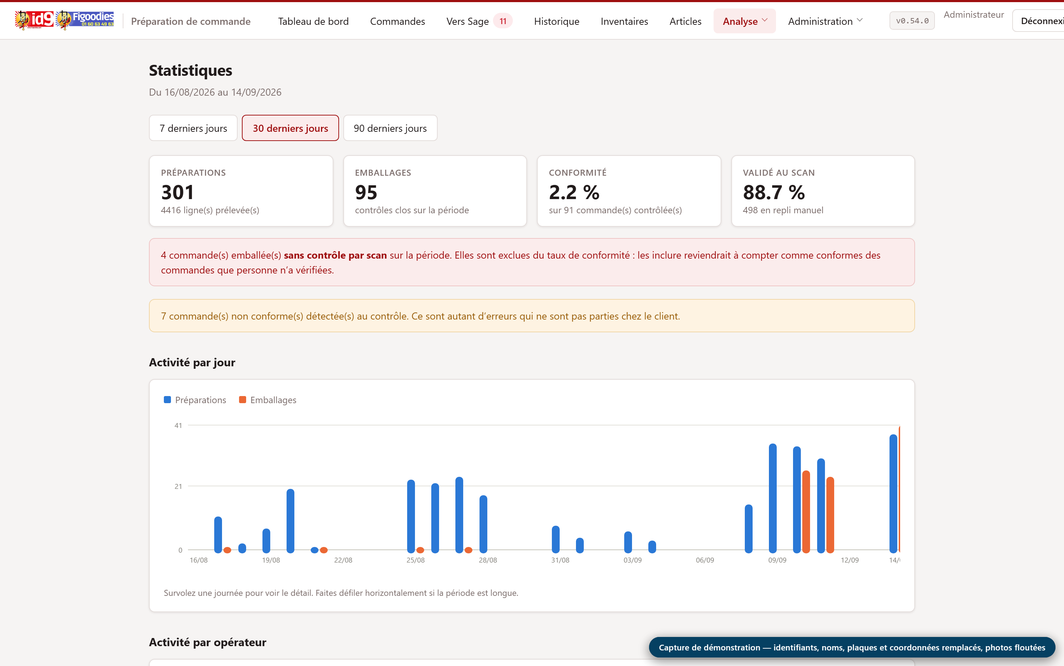Click the Déconnexion button

click(1039, 21)
